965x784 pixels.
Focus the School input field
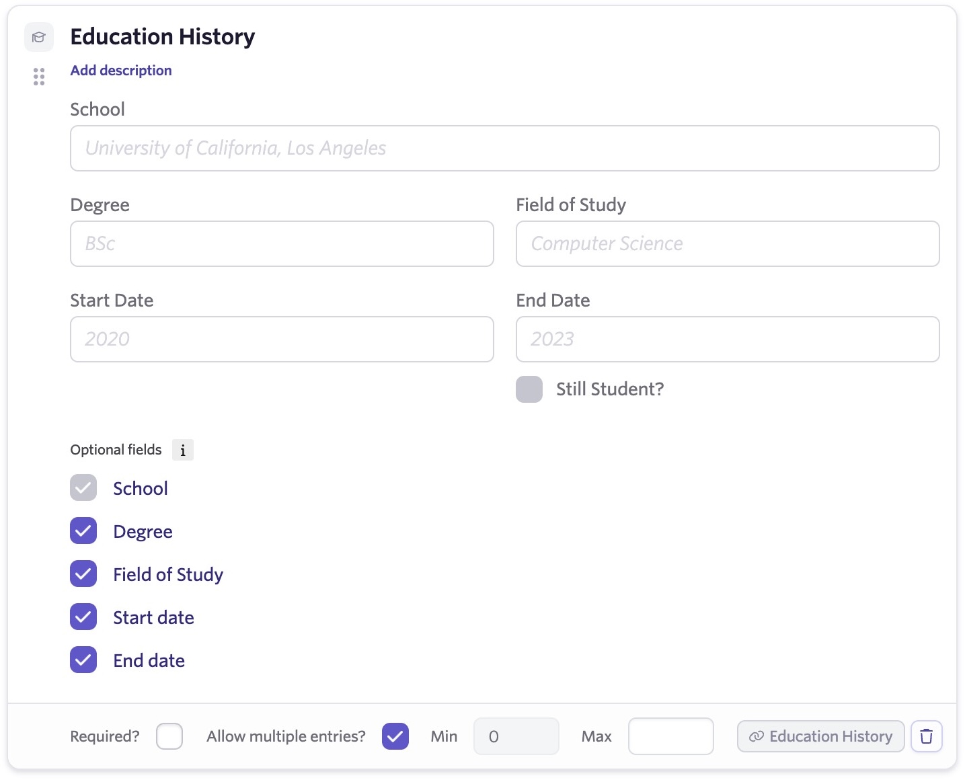(504, 149)
